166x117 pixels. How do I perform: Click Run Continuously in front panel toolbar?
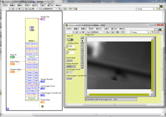[x=77, y=32]
